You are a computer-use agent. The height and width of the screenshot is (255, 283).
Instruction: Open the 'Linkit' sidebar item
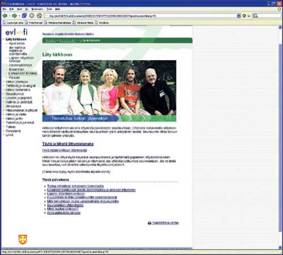(10, 135)
